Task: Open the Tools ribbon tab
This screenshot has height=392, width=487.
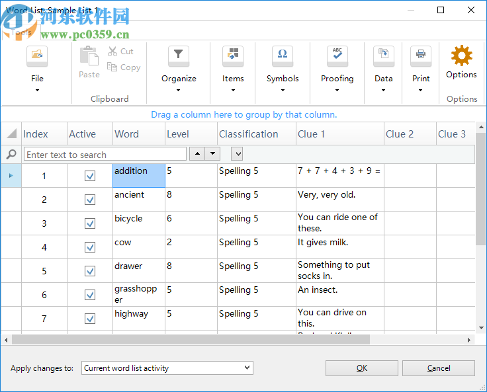Action: pos(21,32)
